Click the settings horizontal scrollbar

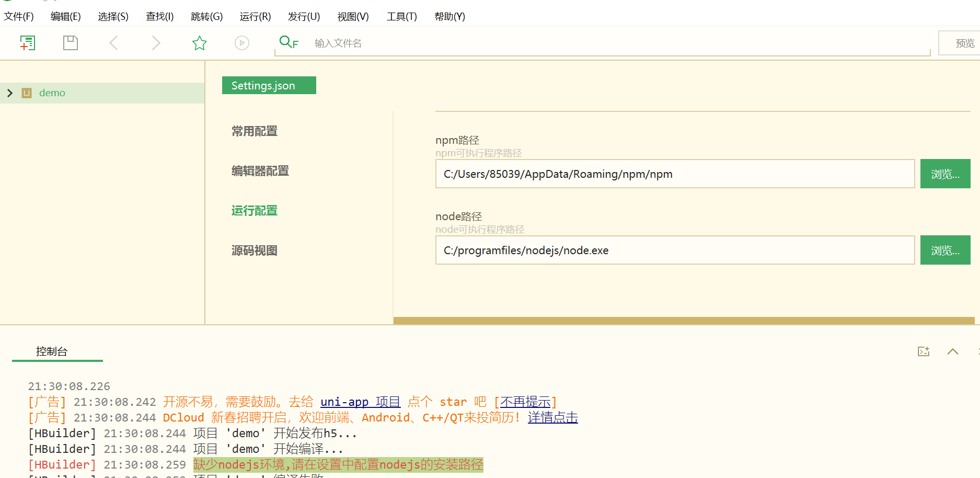[x=684, y=321]
